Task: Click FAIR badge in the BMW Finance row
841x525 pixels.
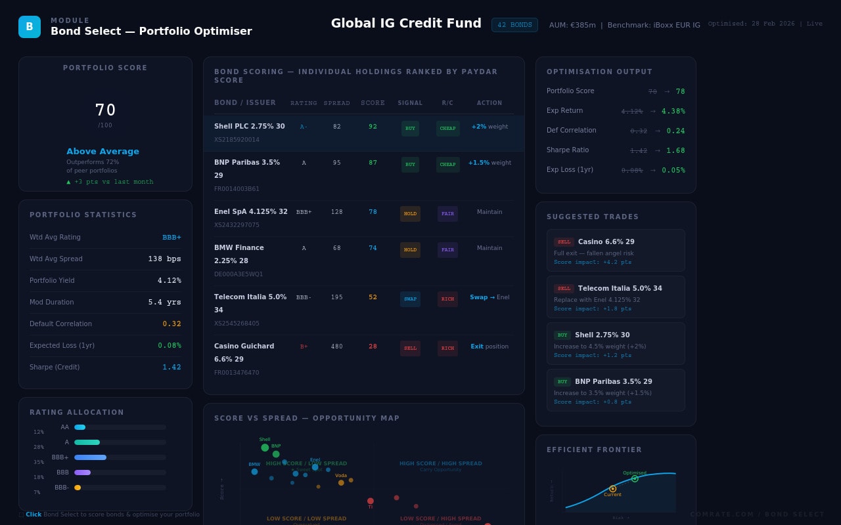Action: [x=447, y=249]
